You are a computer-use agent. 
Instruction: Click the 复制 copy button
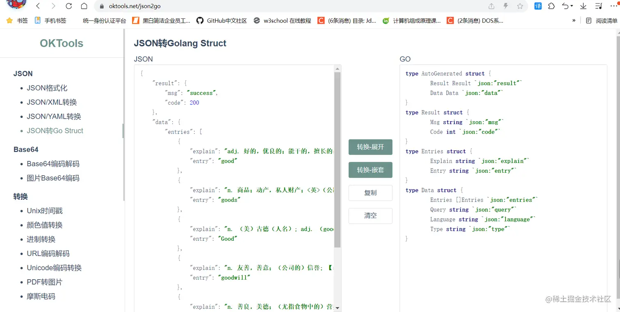[x=370, y=193]
